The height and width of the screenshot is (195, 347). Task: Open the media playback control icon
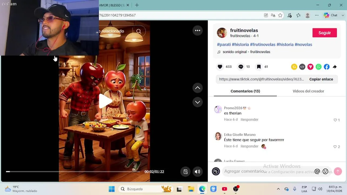[289, 15]
